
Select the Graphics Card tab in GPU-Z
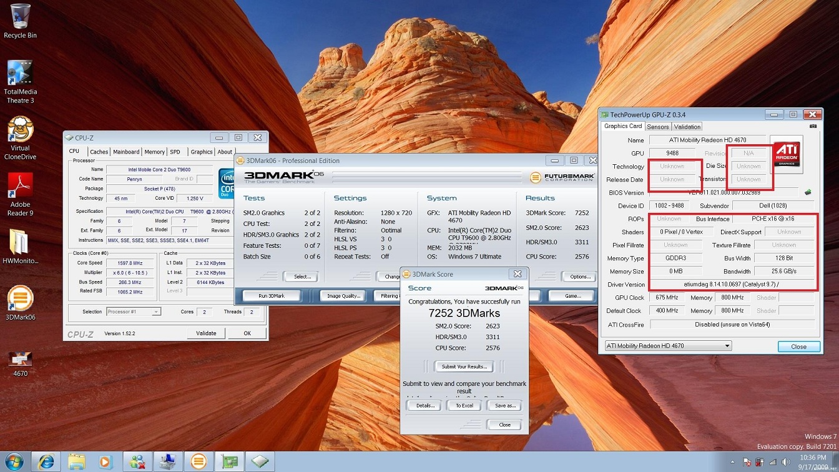(x=623, y=126)
